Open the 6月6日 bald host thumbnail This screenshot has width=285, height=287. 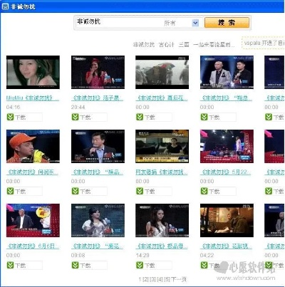tap(33, 221)
